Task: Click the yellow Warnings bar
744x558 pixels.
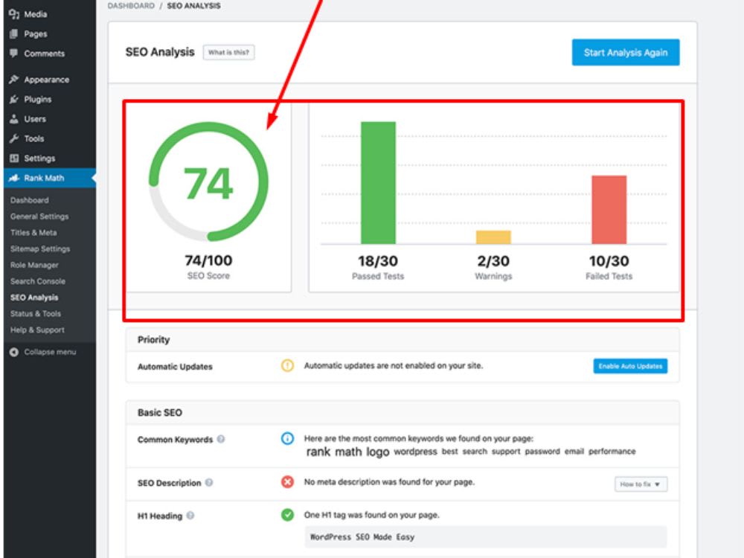Action: coord(493,237)
